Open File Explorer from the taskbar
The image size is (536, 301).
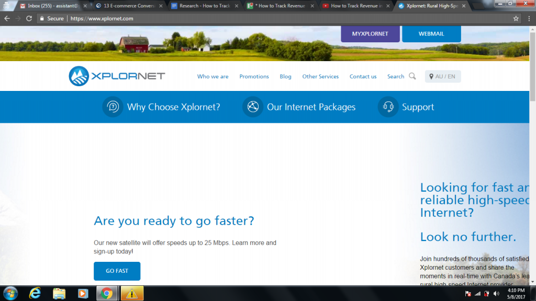(59, 294)
